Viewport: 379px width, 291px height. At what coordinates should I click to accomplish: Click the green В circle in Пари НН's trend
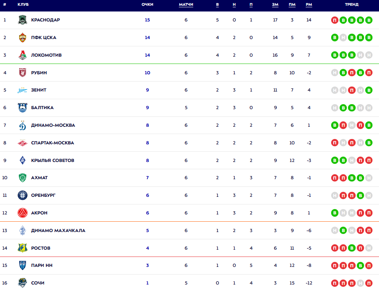[x=360, y=265]
